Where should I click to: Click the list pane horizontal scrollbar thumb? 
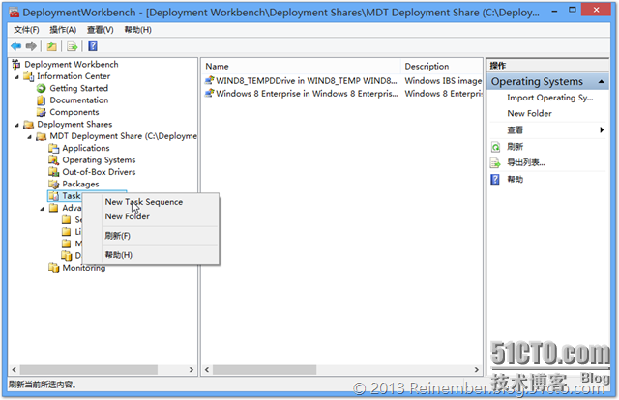pos(264,370)
